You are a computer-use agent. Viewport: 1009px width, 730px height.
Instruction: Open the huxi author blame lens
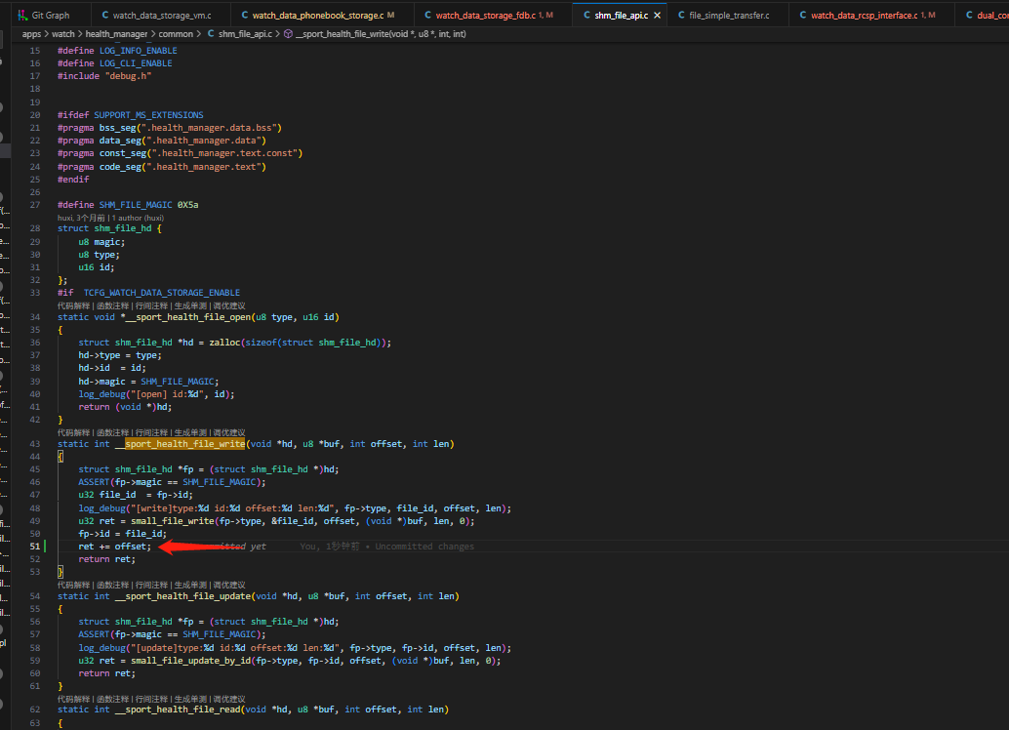click(110, 219)
